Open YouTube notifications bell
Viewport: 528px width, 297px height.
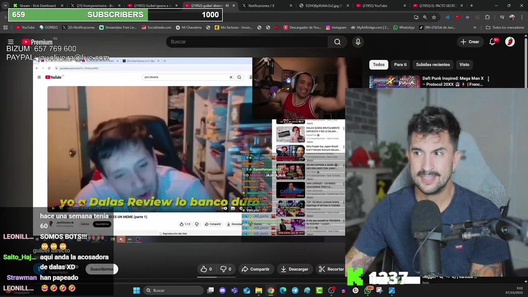pos(493,42)
